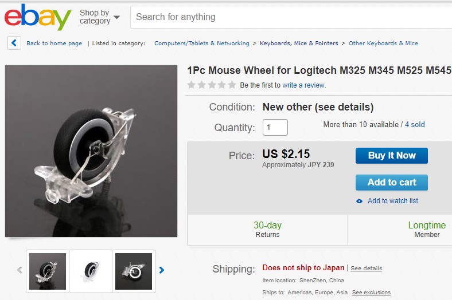This screenshot has height=300, width=452.
Task: Select first mouse wheel thumbnail
Action: pos(48,271)
